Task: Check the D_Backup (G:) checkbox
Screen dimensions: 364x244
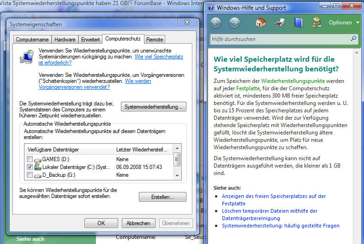Action: pos(30,175)
